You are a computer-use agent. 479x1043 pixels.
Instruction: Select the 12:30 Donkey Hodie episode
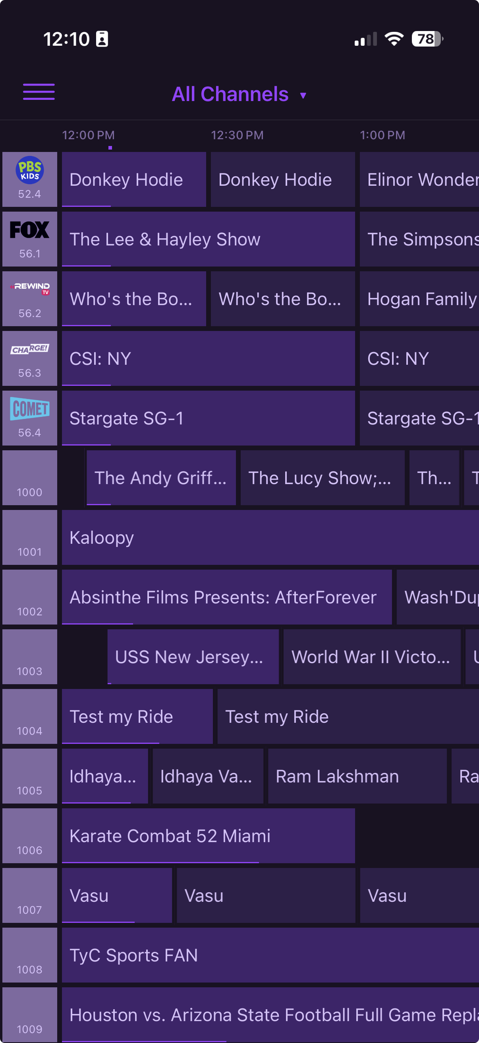coord(282,179)
